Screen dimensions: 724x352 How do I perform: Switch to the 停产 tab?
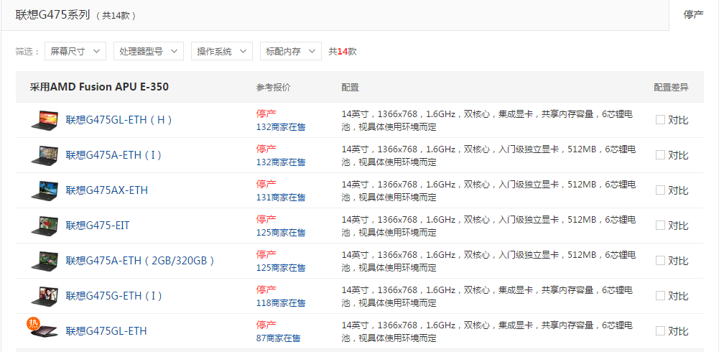tap(694, 15)
